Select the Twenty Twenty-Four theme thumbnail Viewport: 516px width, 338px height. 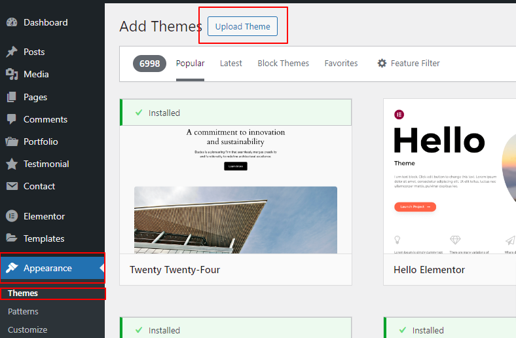tap(236, 190)
